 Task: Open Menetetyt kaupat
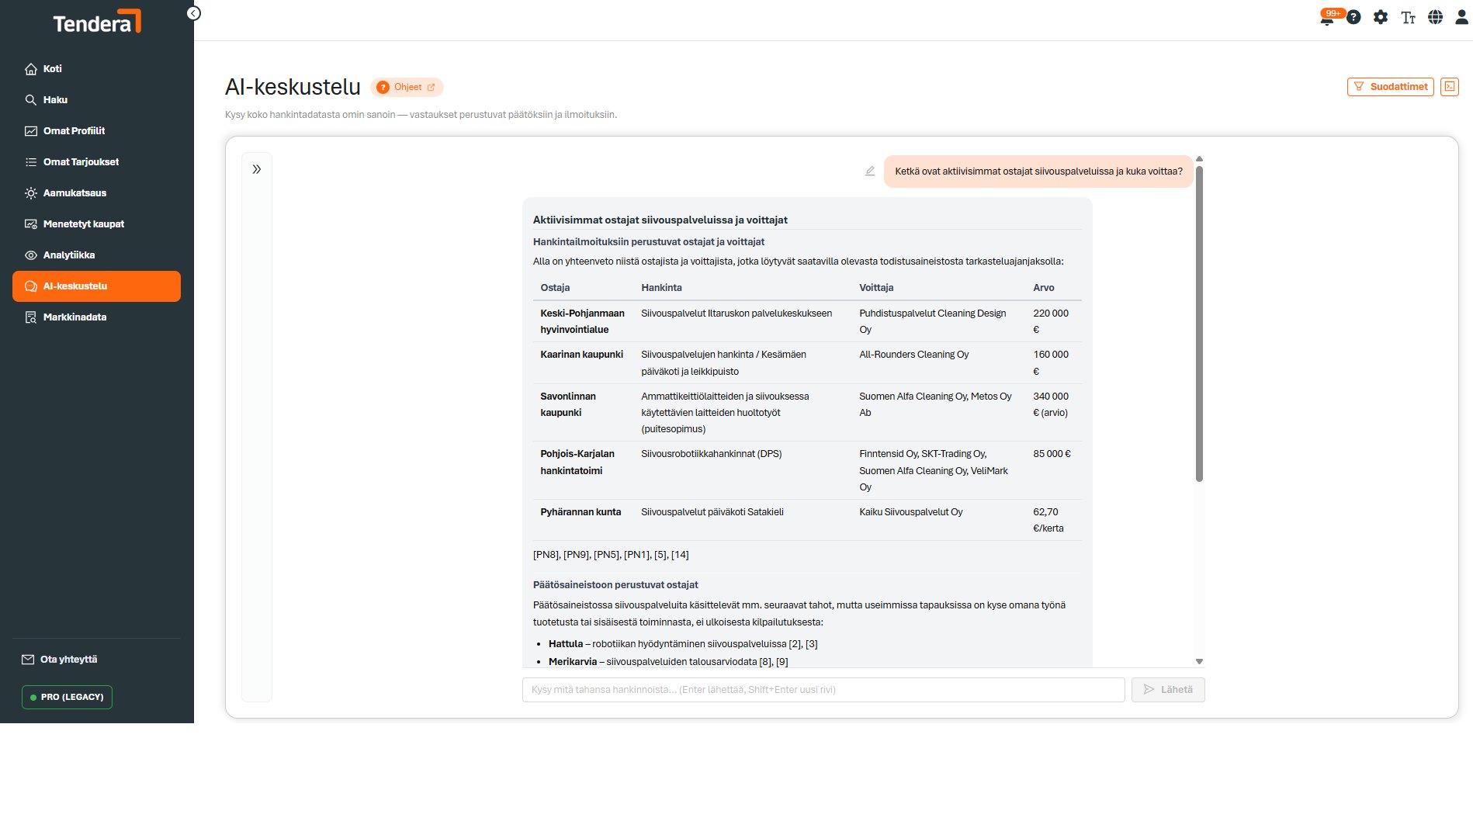(x=96, y=224)
